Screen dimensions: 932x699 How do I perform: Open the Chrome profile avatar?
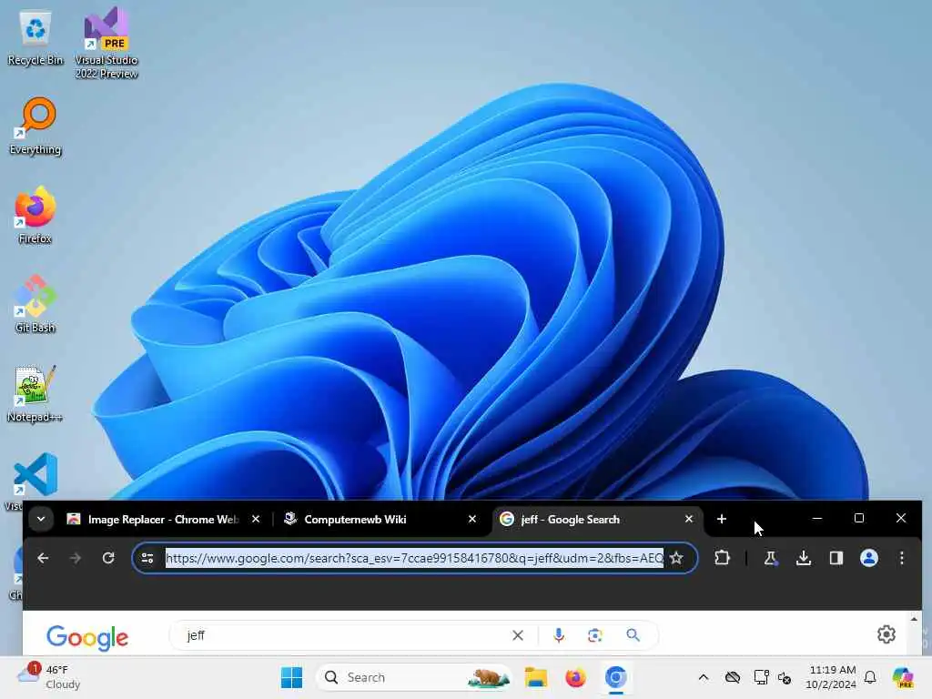pyautogui.click(x=869, y=558)
